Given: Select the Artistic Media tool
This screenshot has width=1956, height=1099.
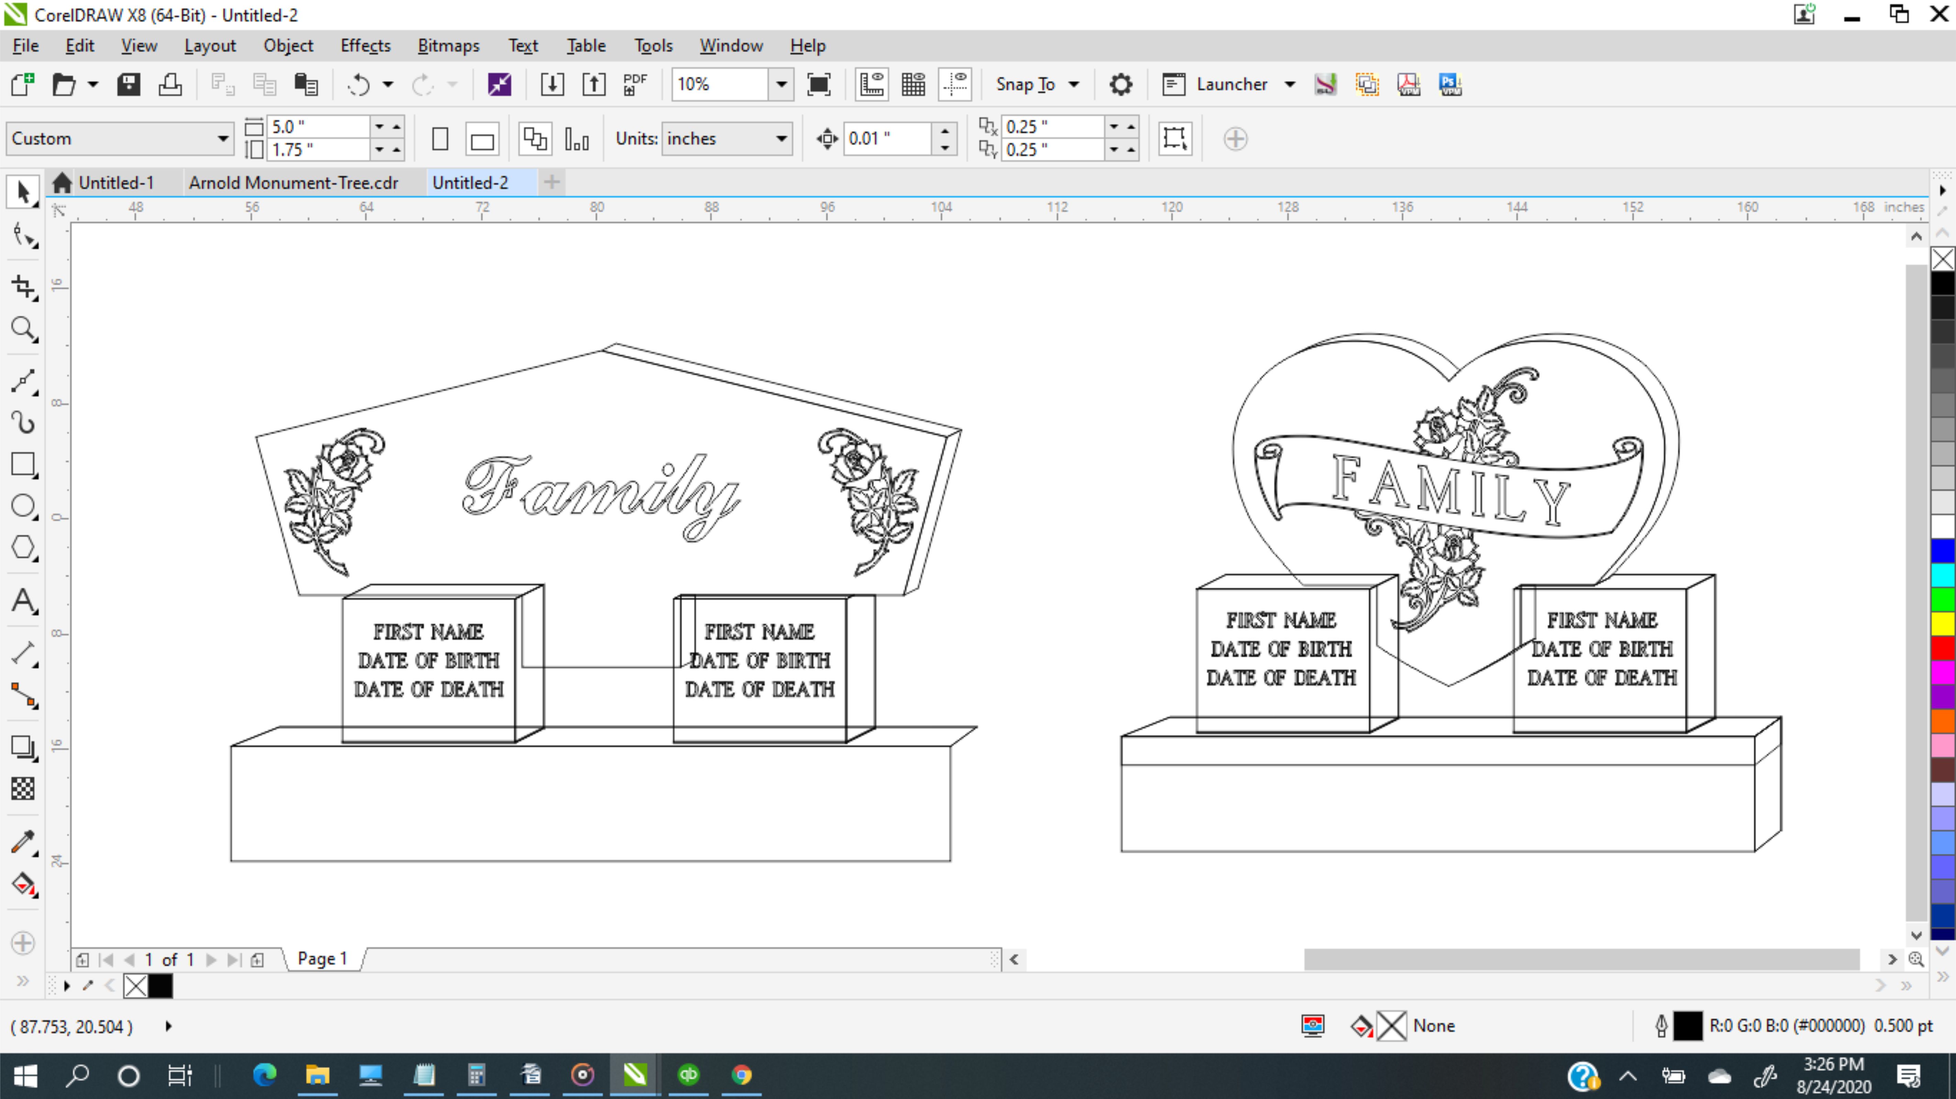Looking at the screenshot, I should click(23, 423).
